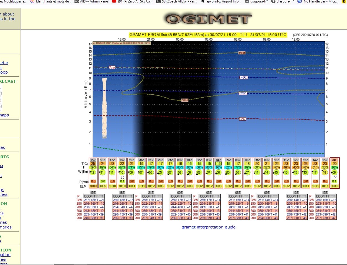Click the 04Z hourly column header

(x=219, y=160)
